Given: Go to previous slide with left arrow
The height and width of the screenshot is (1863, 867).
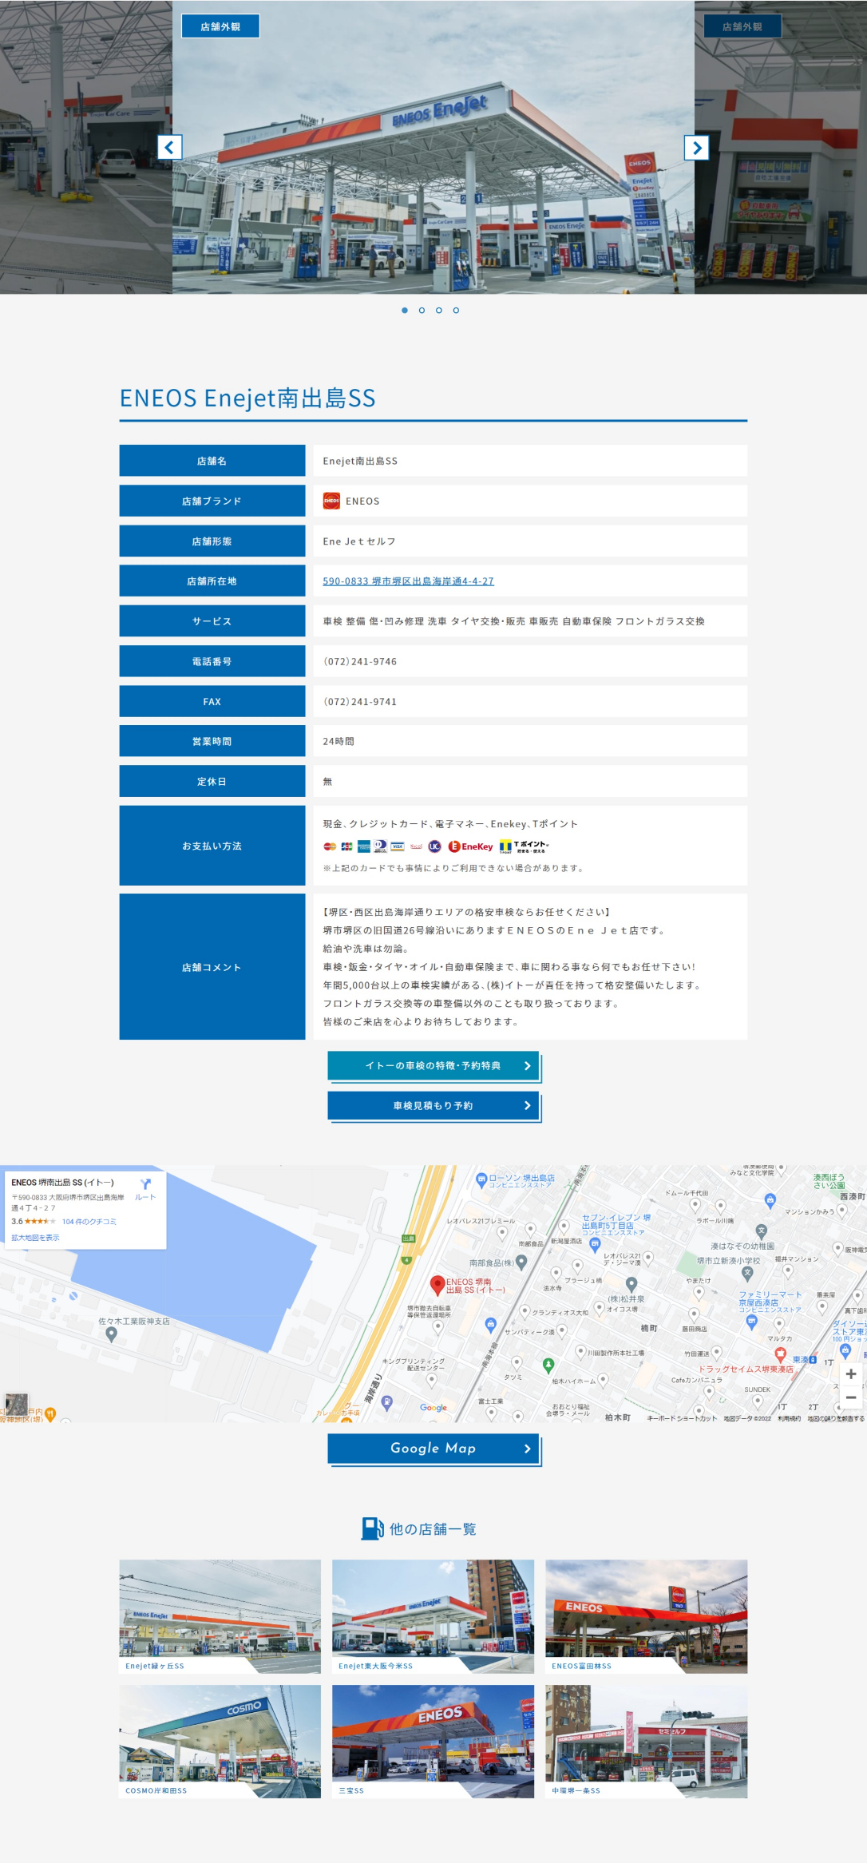Looking at the screenshot, I should (x=169, y=147).
